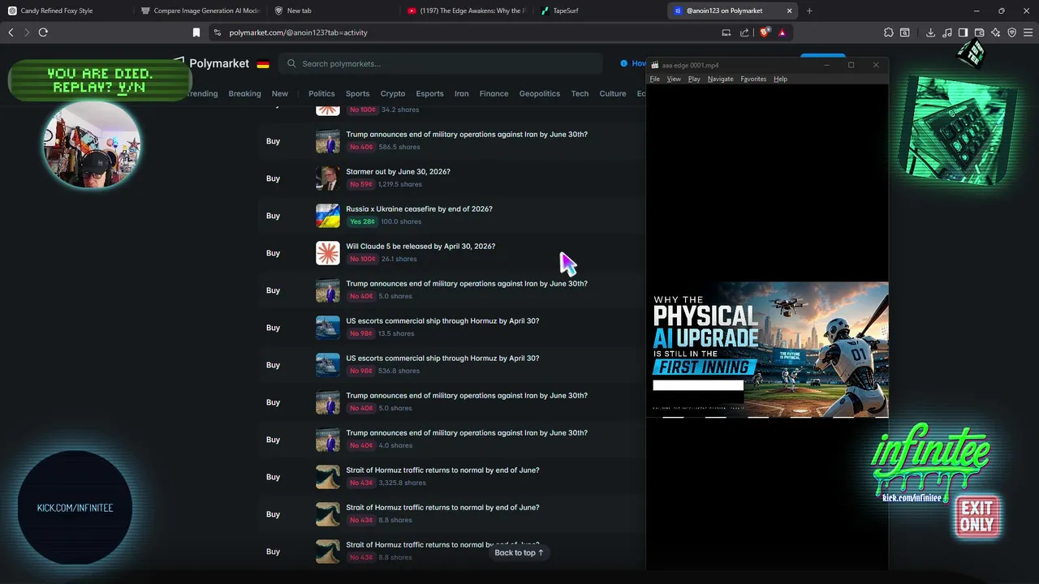Image resolution: width=1039 pixels, height=584 pixels.
Task: Reload the Polymarket page
Action: (x=43, y=32)
